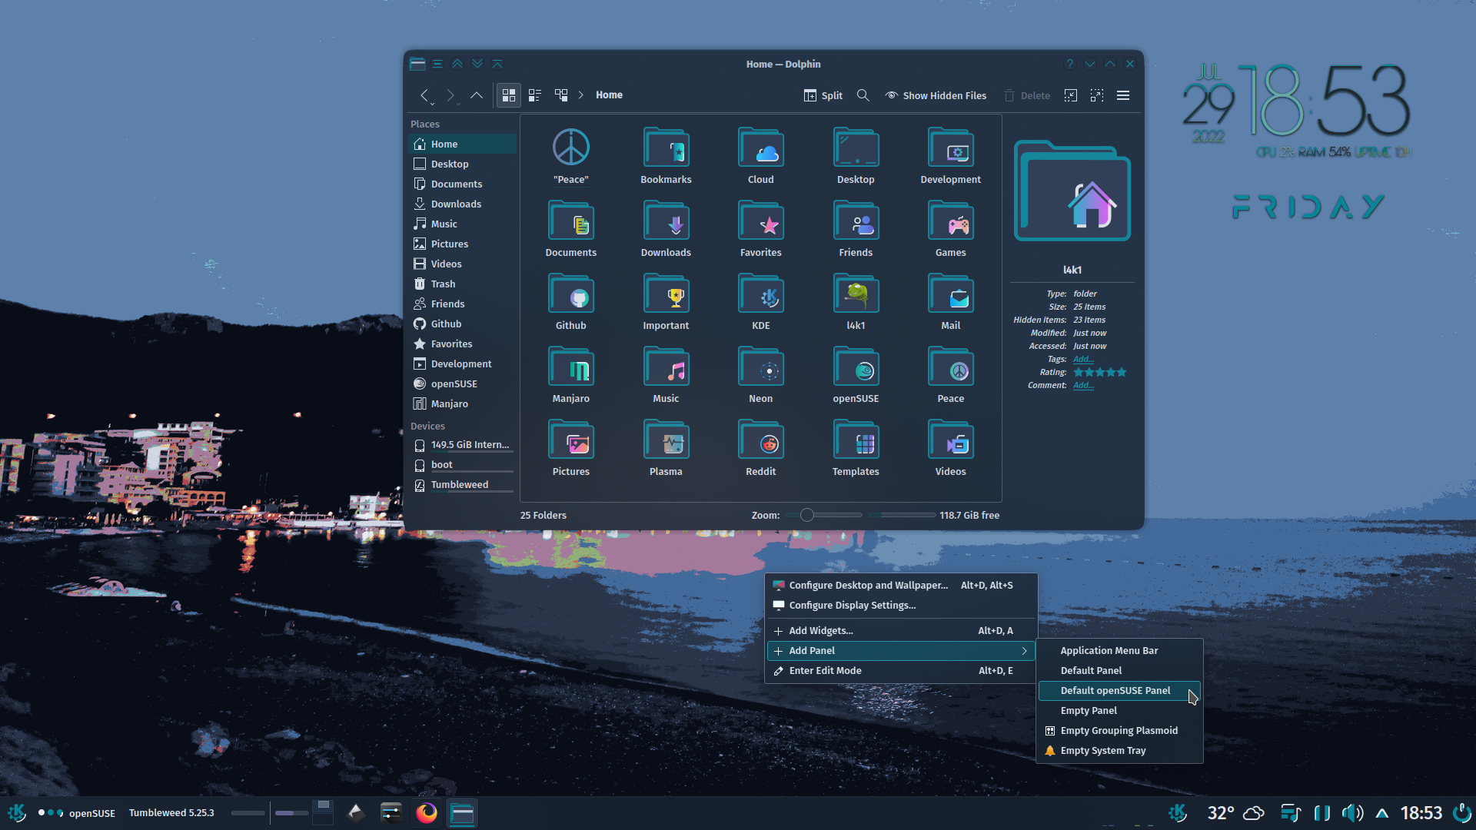Open the power/logout button in panel

click(1461, 812)
